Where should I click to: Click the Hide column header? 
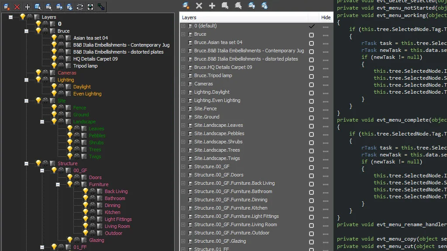(326, 17)
